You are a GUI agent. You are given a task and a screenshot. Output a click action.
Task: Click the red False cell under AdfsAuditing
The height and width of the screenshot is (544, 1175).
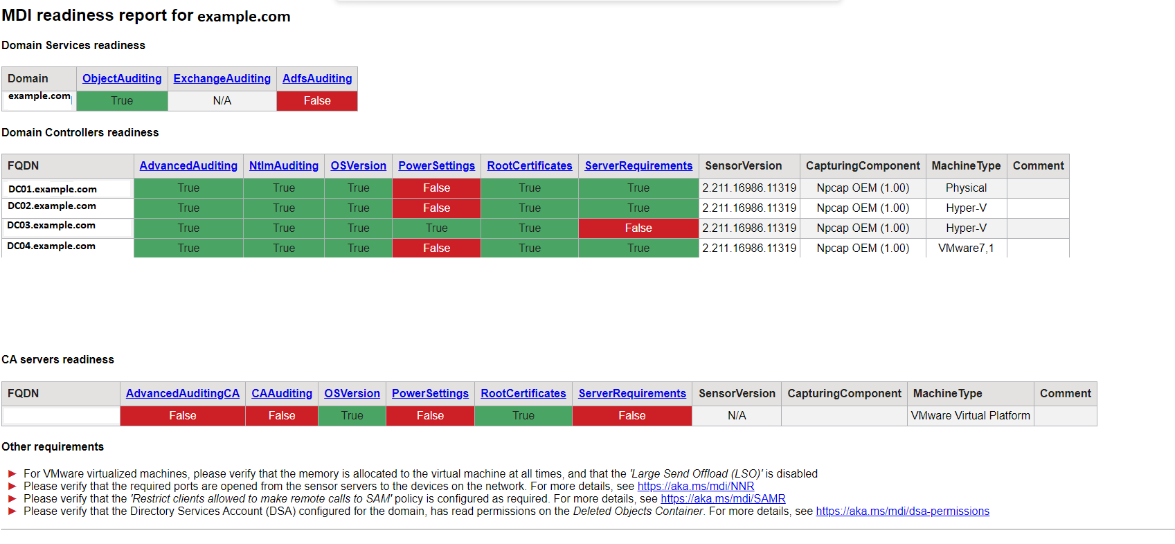[x=317, y=101]
